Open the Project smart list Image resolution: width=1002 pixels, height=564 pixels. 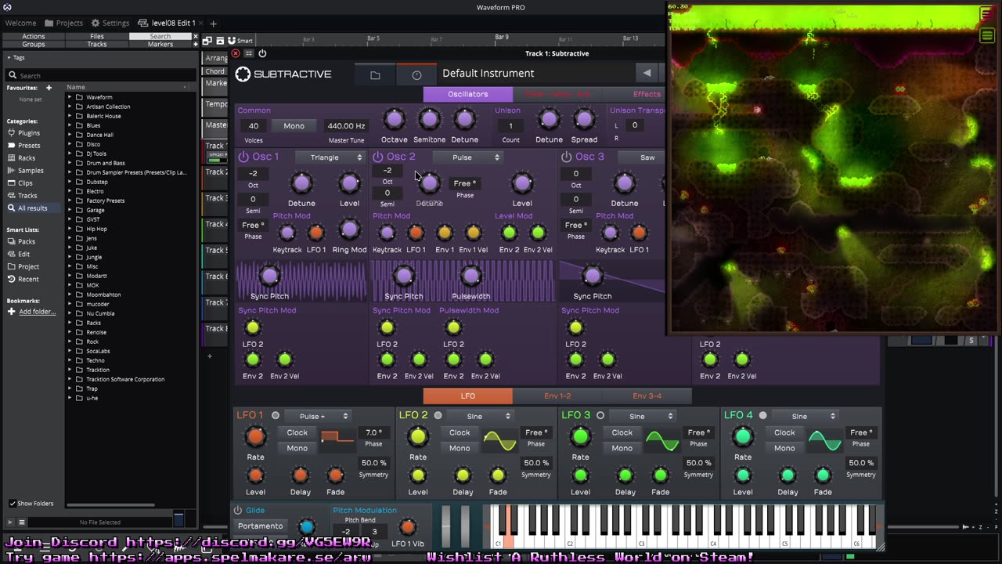(28, 266)
